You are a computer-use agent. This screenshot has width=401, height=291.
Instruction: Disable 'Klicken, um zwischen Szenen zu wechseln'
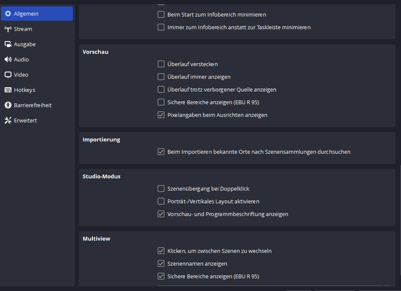click(161, 251)
